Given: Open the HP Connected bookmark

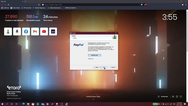Looking at the screenshot, I should [x=26, y=8].
